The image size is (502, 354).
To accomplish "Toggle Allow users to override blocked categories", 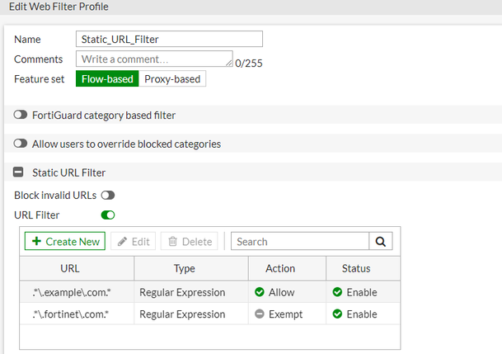I will point(21,144).
